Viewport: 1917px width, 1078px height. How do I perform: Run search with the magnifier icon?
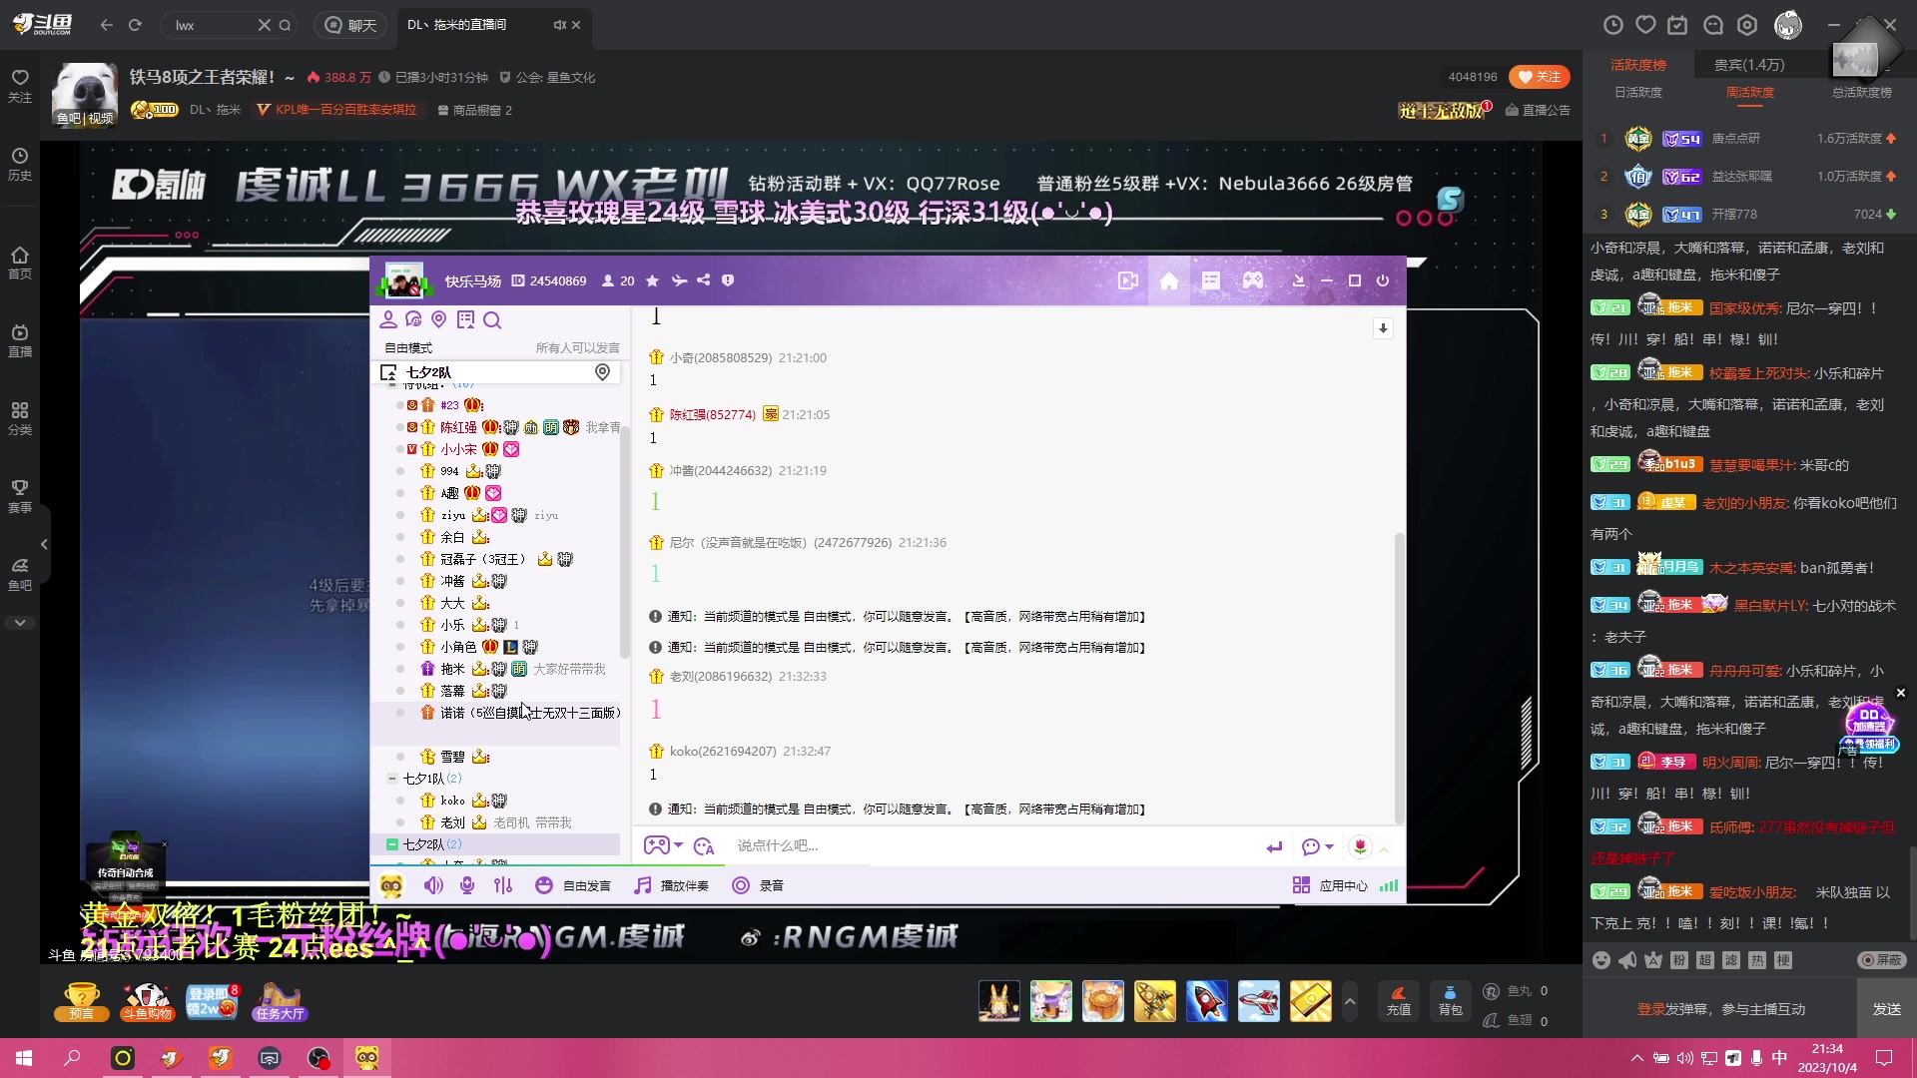pos(286,25)
